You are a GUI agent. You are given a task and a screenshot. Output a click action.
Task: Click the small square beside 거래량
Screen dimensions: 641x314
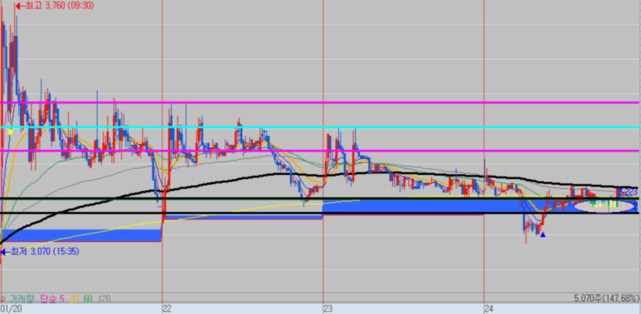point(3,299)
